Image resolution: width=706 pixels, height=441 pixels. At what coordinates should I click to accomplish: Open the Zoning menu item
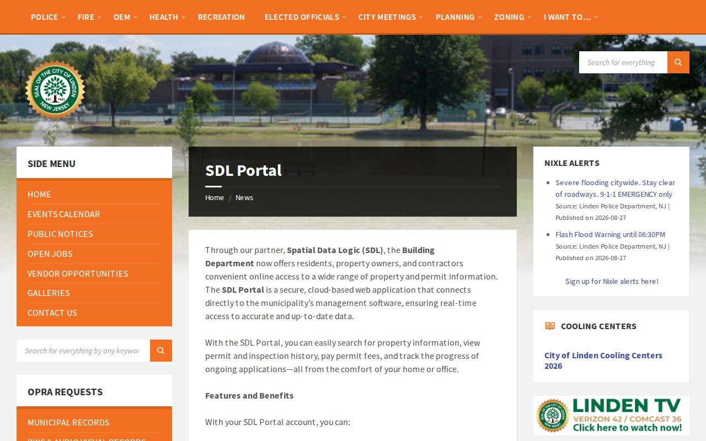pos(509,17)
